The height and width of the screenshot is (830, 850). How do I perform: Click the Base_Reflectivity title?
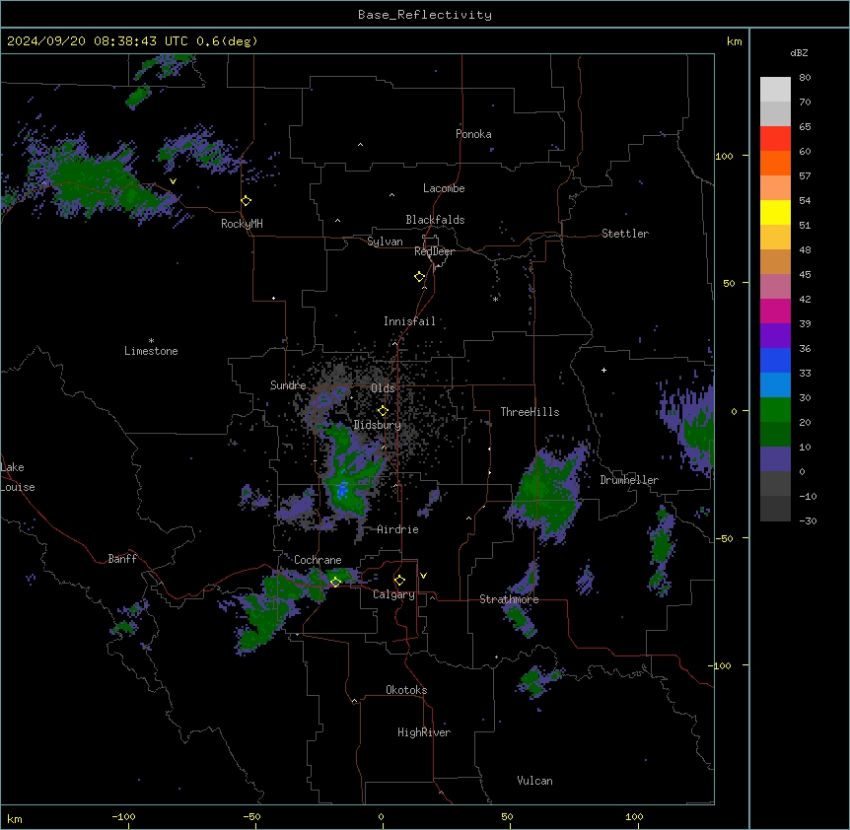point(425,15)
